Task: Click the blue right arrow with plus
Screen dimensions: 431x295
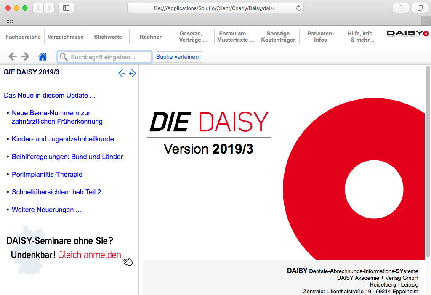Action: 132,73
